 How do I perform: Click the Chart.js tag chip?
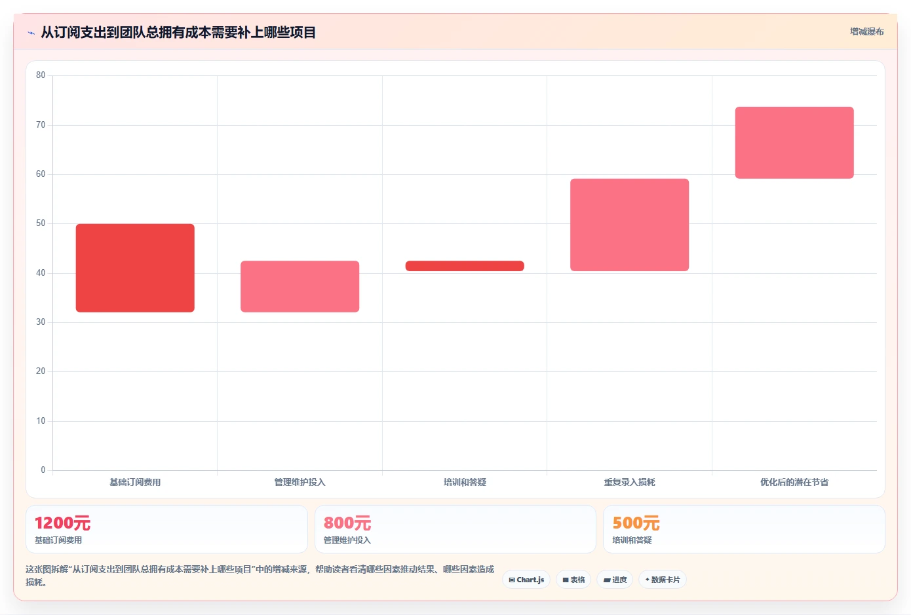tap(526, 580)
